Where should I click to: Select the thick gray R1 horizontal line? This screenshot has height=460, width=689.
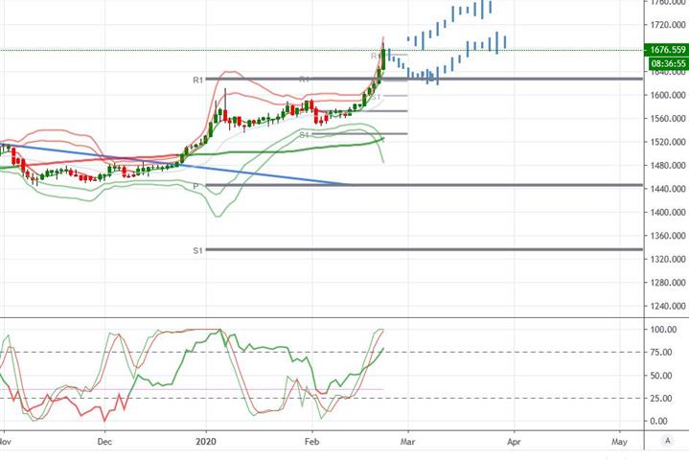point(424,80)
